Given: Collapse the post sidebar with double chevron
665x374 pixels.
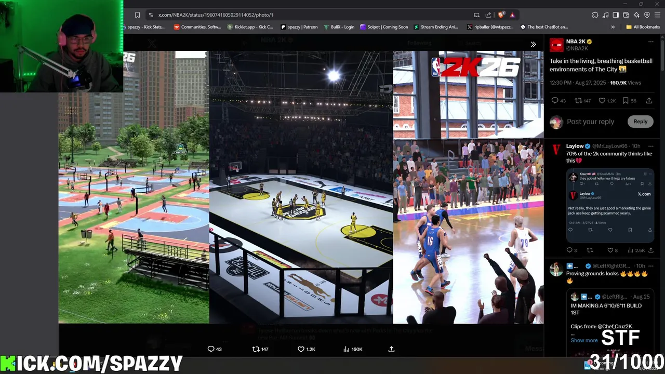Looking at the screenshot, I should click(x=533, y=45).
